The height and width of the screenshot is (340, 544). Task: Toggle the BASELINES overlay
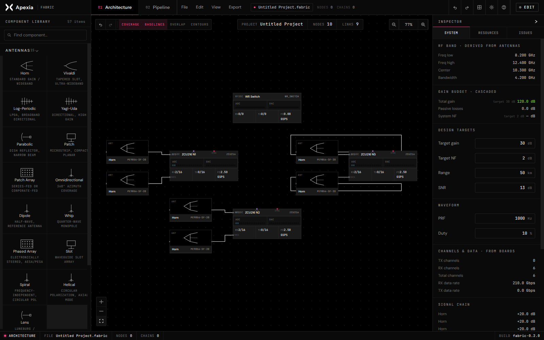point(154,24)
